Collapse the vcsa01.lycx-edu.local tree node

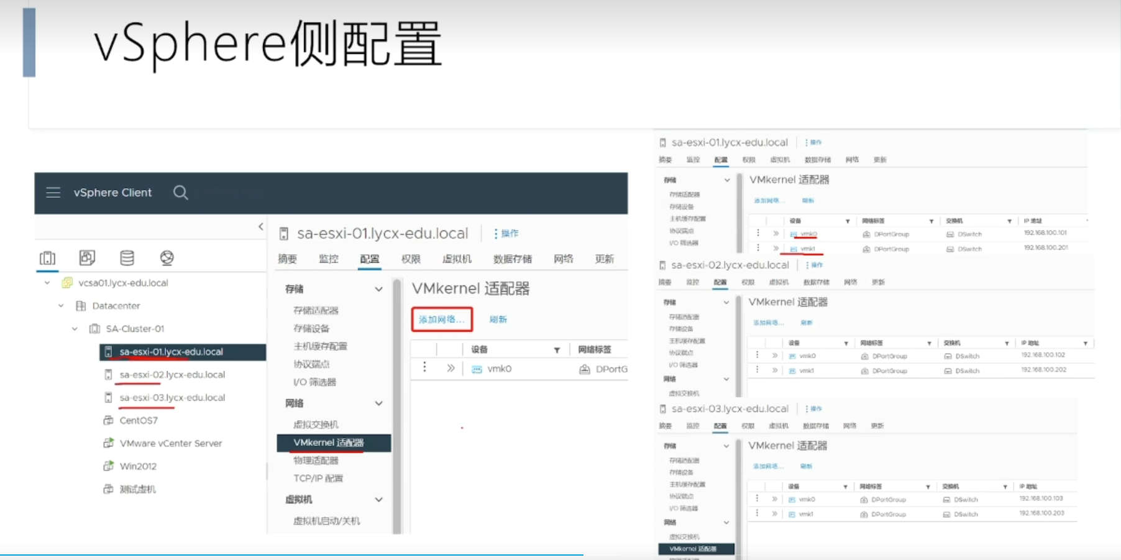coord(47,283)
